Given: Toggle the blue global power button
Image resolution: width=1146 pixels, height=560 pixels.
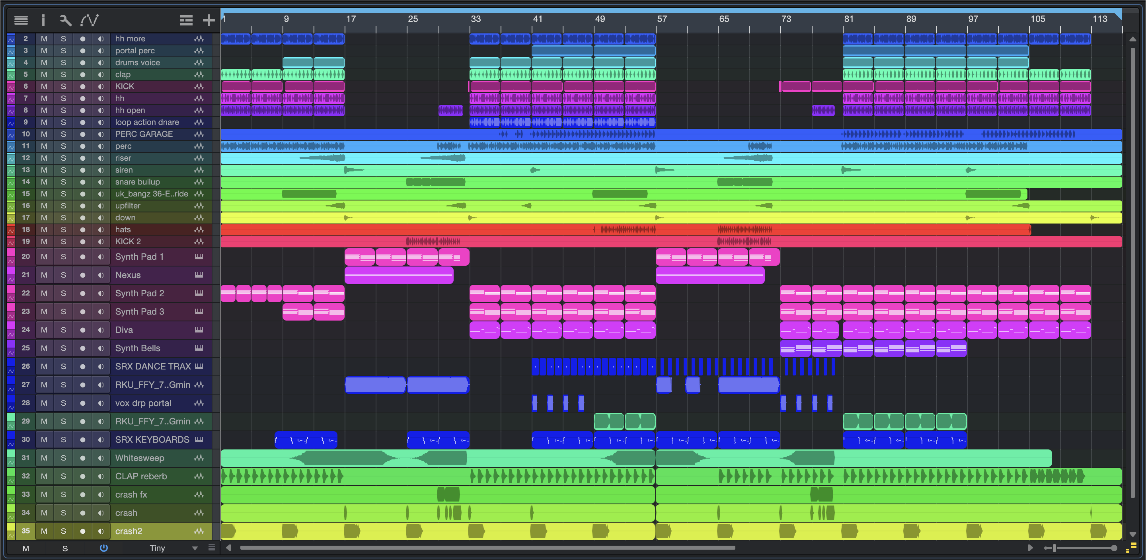Looking at the screenshot, I should pos(103,548).
